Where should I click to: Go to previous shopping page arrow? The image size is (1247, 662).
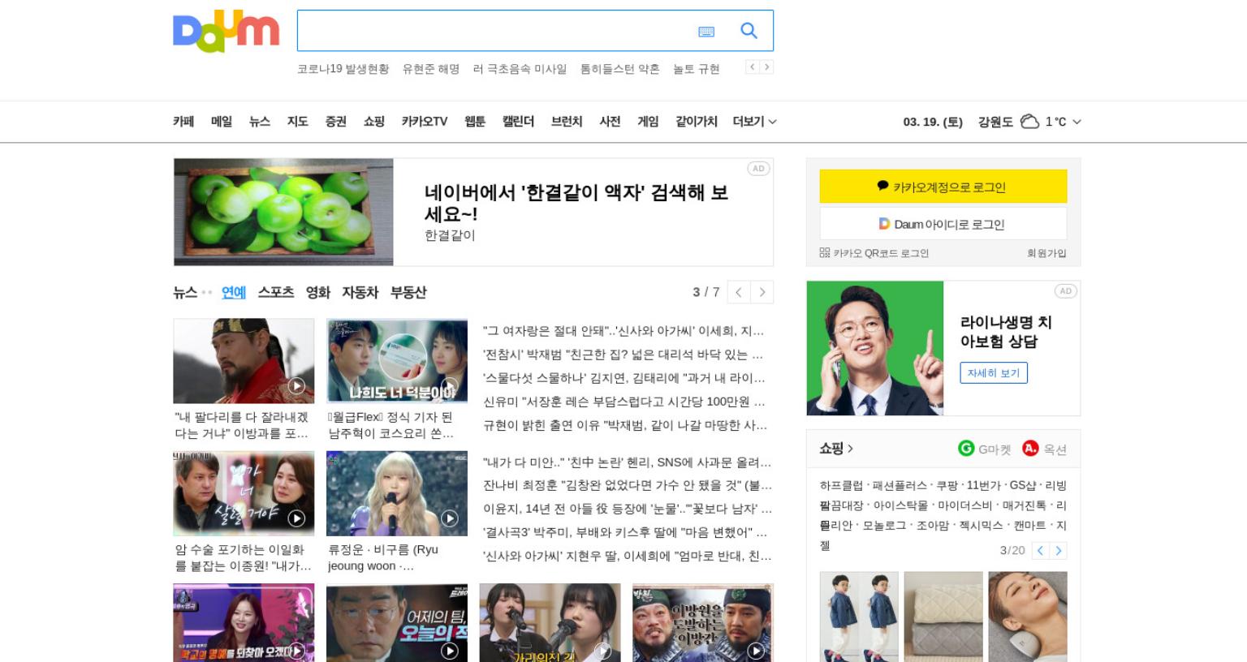tap(1040, 551)
